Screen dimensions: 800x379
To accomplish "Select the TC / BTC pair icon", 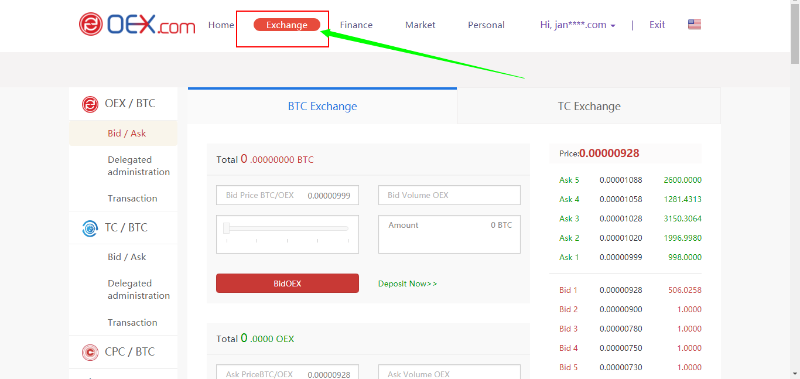I will (90, 228).
